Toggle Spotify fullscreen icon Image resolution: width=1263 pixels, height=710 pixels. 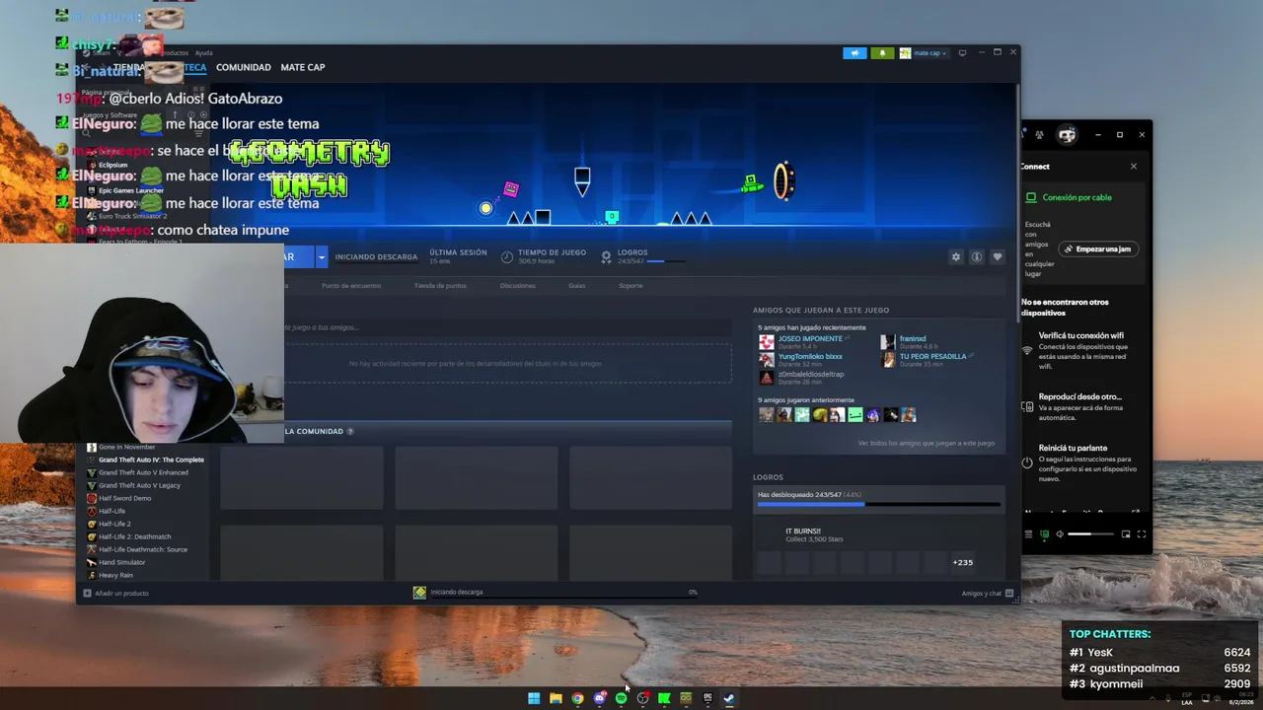click(x=1142, y=534)
